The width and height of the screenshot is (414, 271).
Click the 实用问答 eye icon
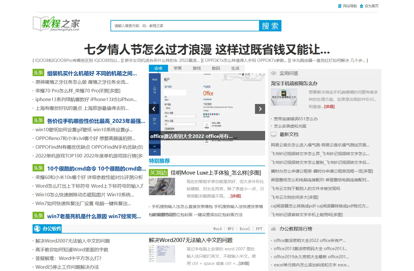point(274,73)
